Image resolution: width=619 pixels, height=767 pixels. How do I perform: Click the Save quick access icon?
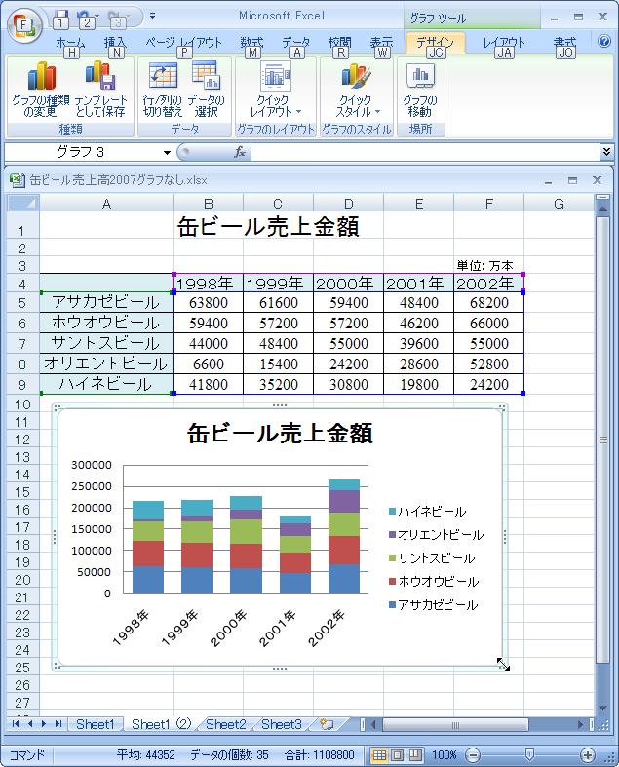(x=60, y=19)
